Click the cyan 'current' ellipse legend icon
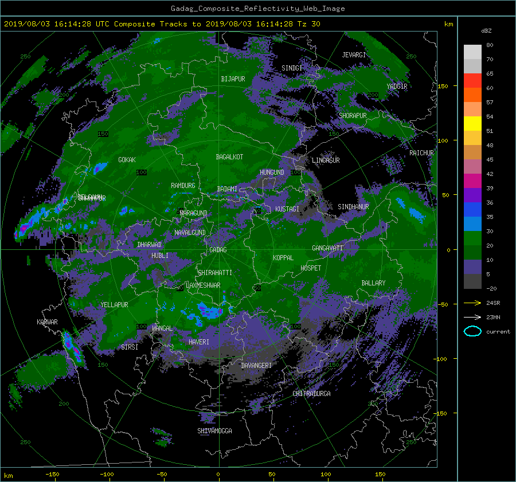Image resolution: width=516 pixels, height=482 pixels. point(472,331)
